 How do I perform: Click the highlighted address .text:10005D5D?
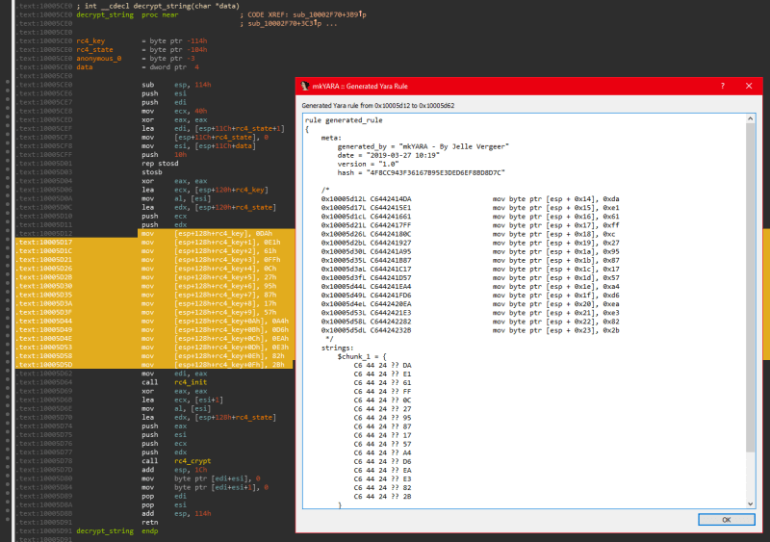(46, 365)
